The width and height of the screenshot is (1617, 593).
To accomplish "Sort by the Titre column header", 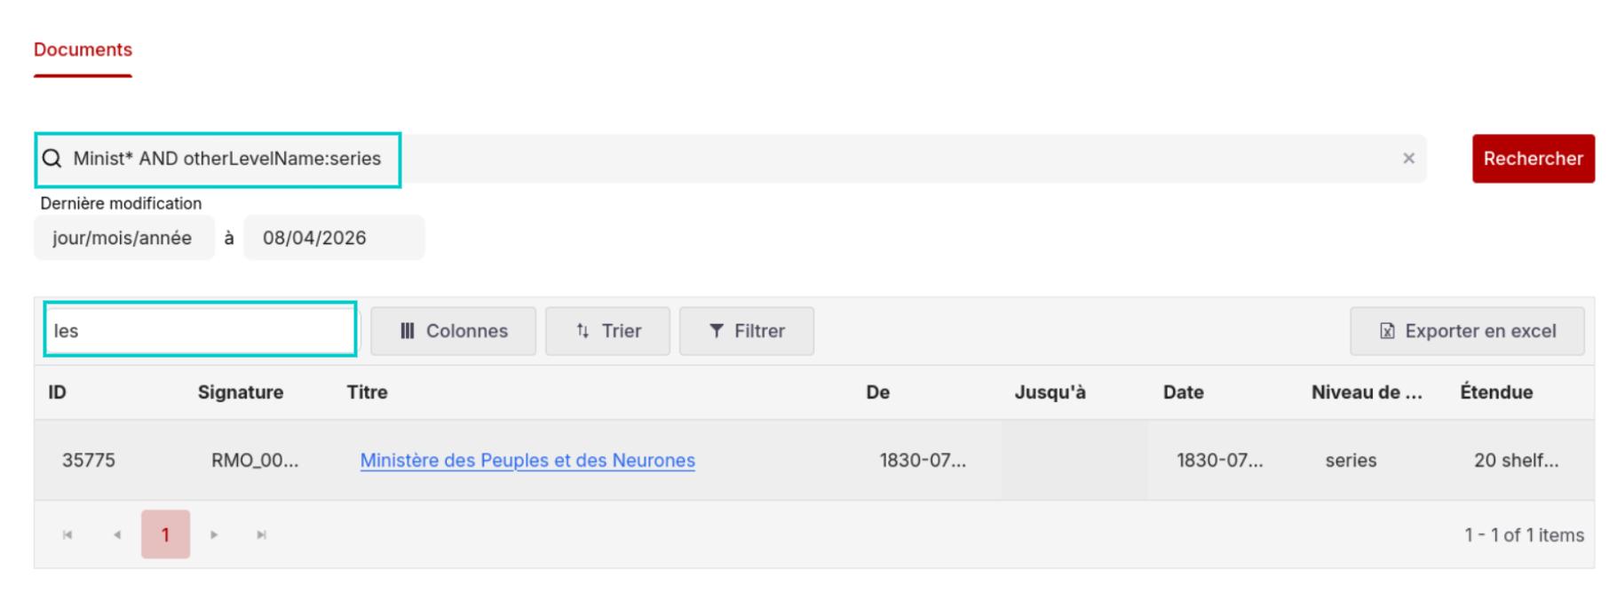I will click(367, 392).
